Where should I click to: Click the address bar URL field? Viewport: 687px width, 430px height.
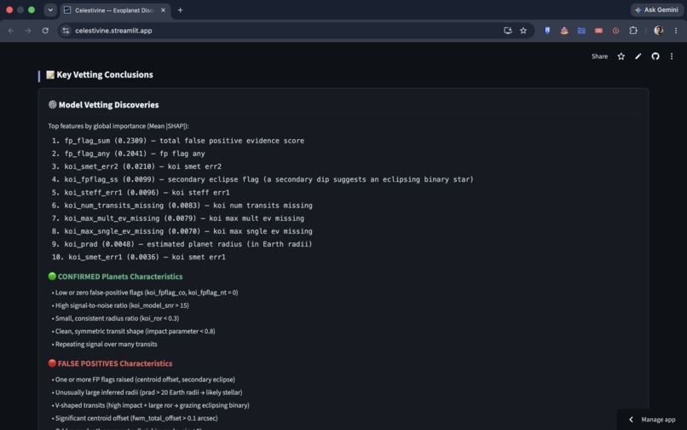click(x=280, y=31)
